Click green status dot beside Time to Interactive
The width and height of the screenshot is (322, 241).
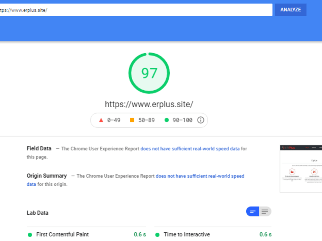157,235
